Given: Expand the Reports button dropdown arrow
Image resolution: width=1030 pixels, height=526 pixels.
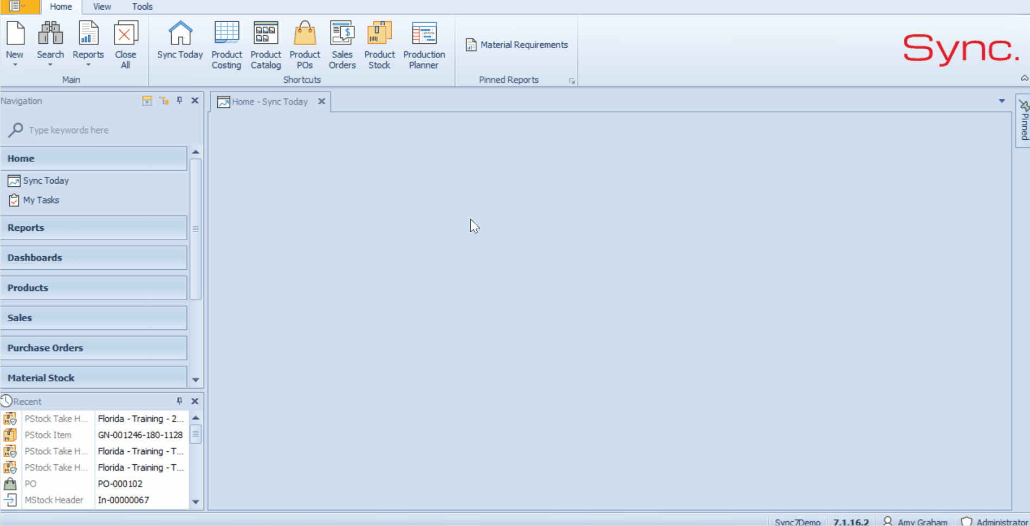Looking at the screenshot, I should [88, 65].
